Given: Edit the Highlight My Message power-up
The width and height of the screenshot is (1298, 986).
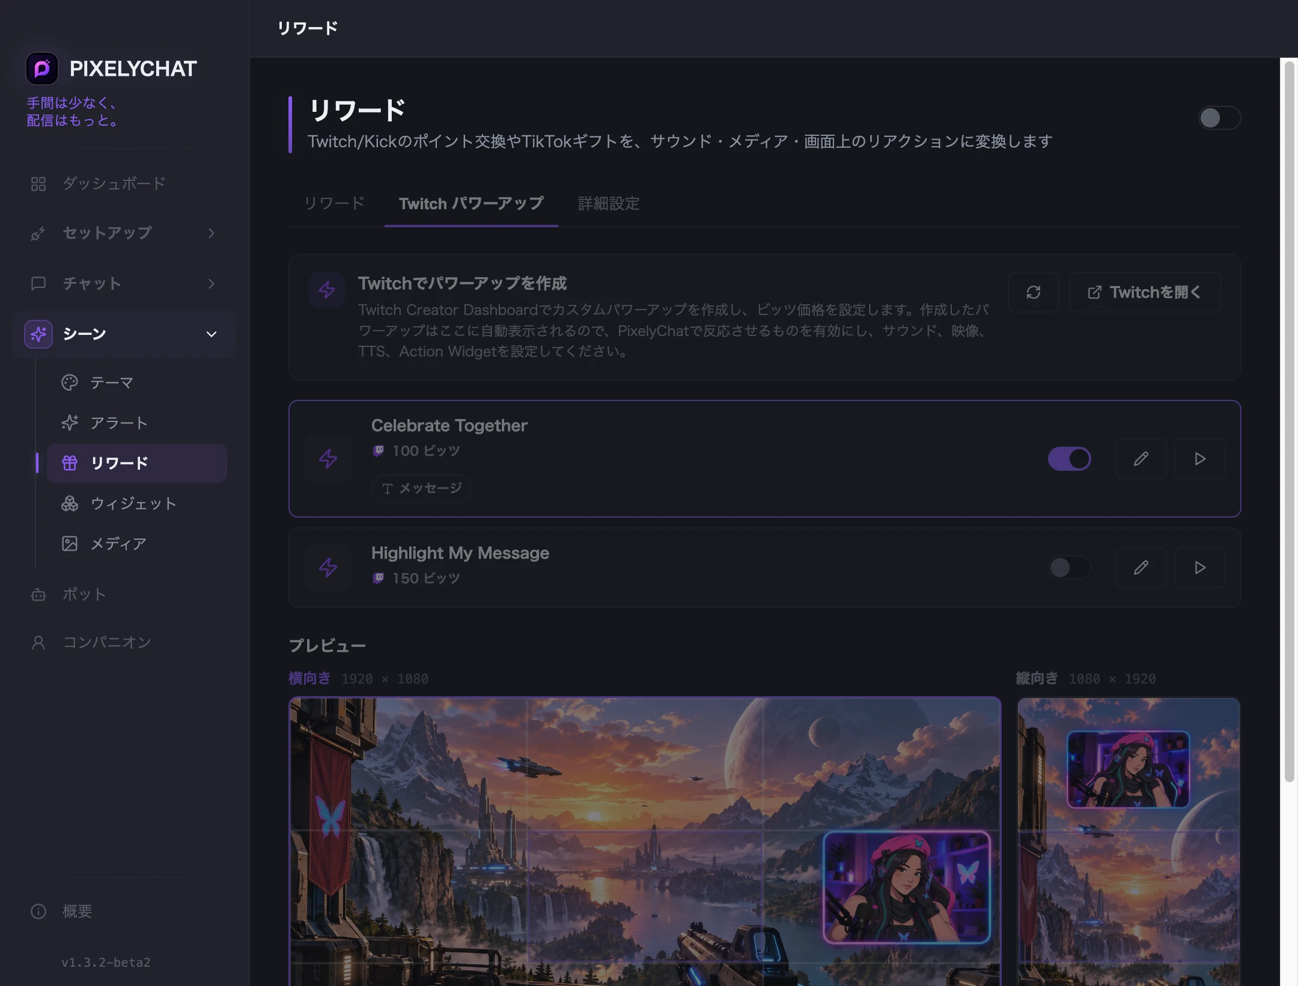Looking at the screenshot, I should point(1141,568).
